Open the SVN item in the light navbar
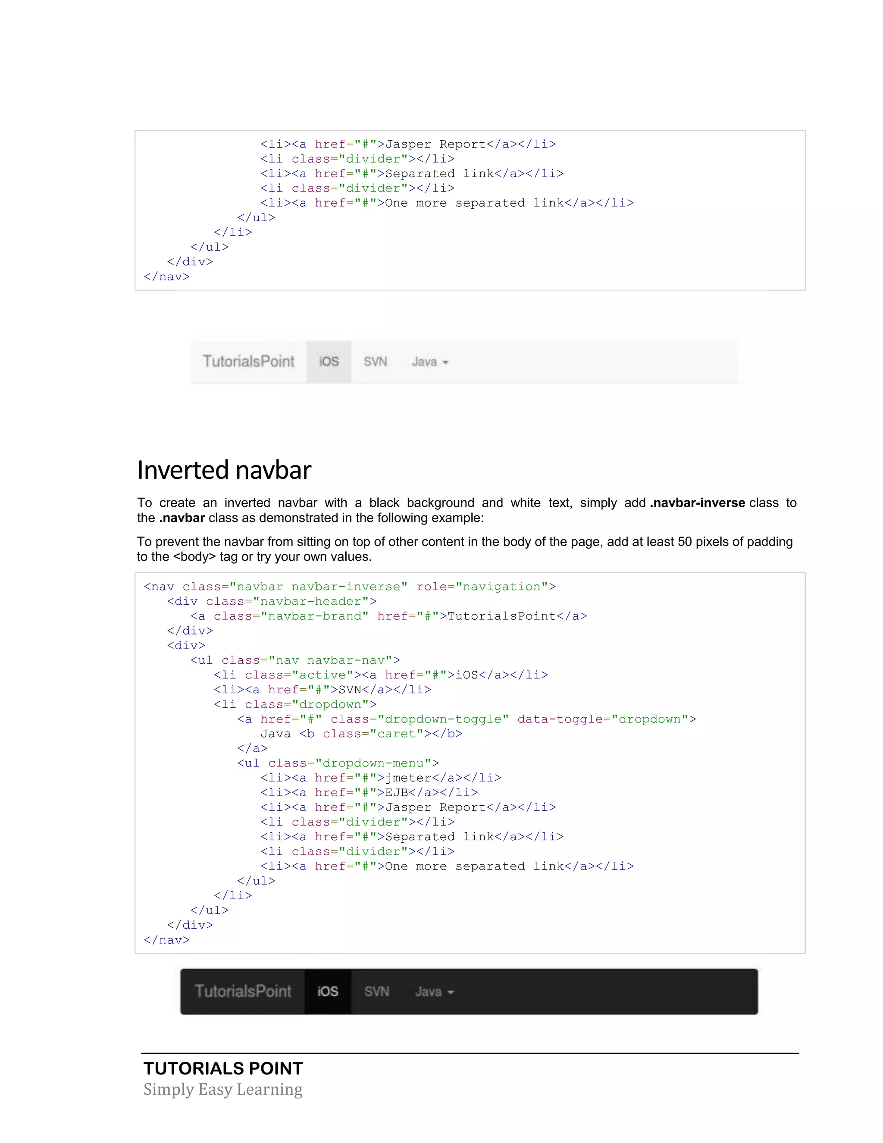The height and width of the screenshot is (1143, 883). (376, 361)
